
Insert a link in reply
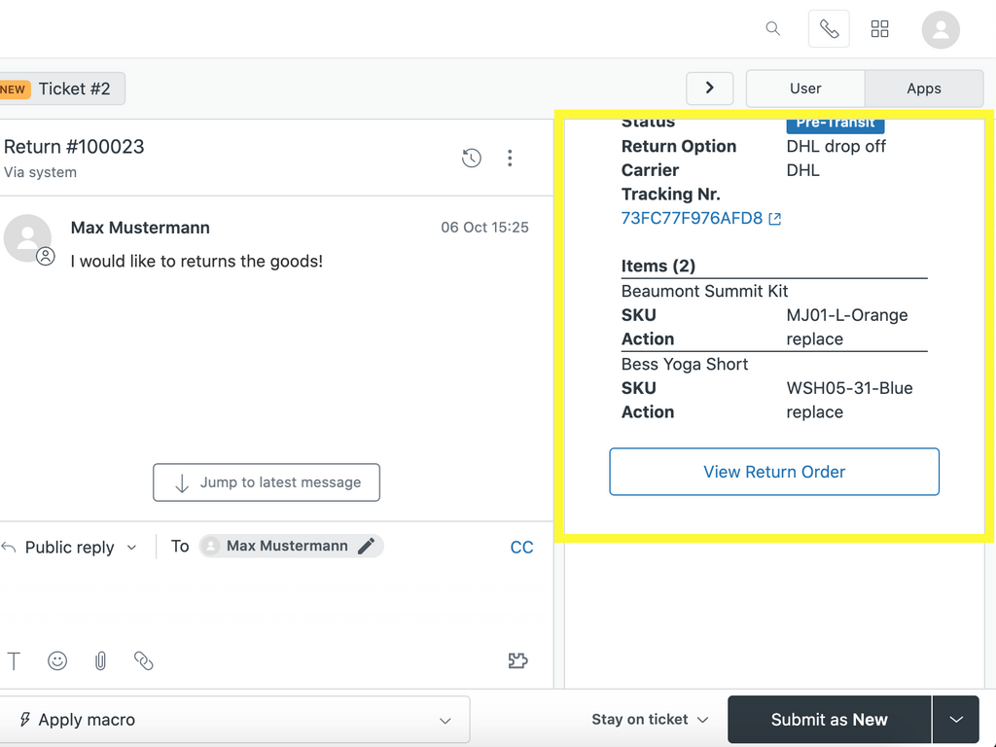click(x=144, y=661)
